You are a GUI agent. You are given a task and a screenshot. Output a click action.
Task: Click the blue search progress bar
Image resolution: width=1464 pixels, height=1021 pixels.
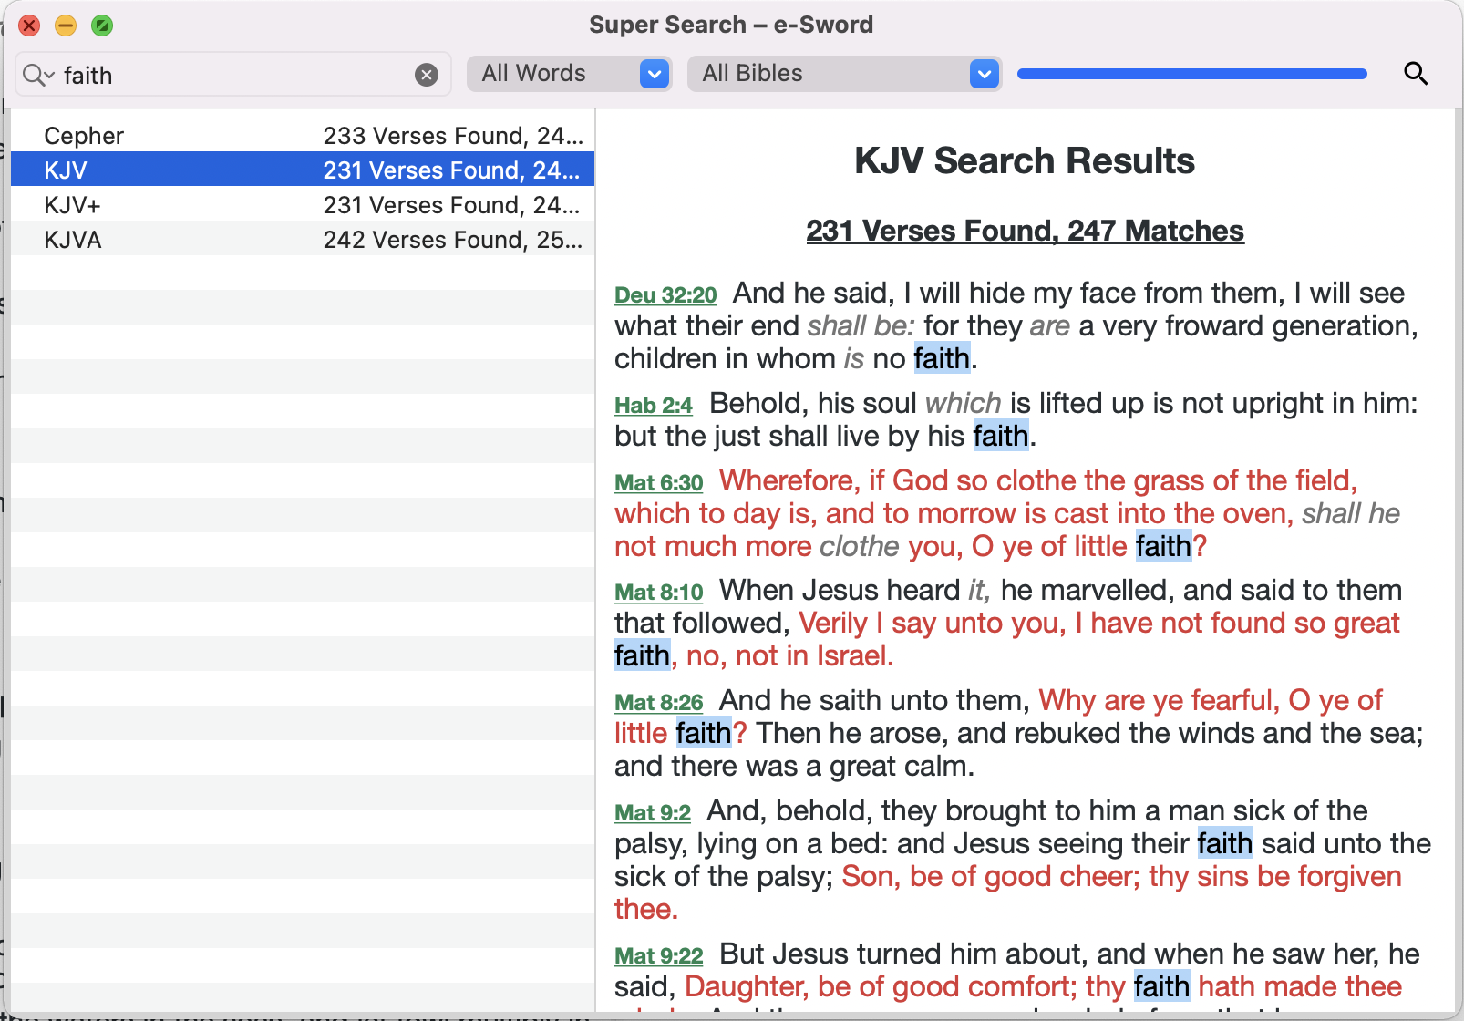1192,74
